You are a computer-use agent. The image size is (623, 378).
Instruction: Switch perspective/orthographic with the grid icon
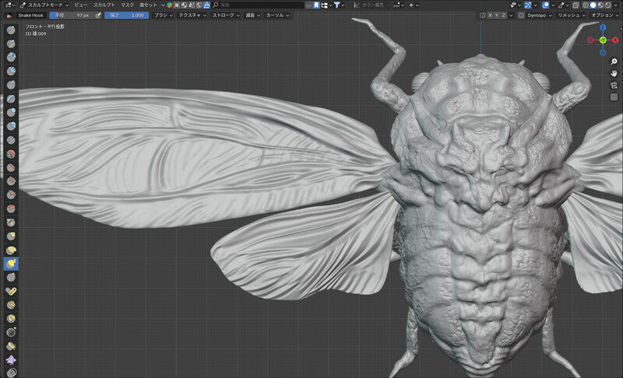click(614, 97)
